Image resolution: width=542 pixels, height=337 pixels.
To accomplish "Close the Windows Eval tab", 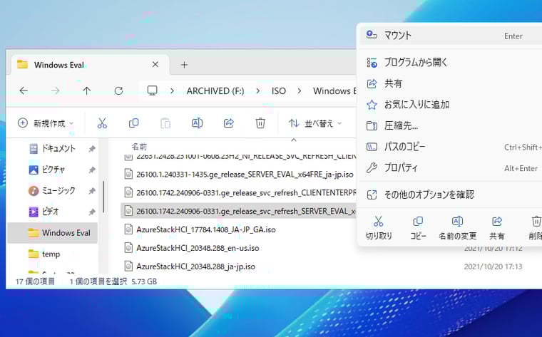I will (x=155, y=65).
